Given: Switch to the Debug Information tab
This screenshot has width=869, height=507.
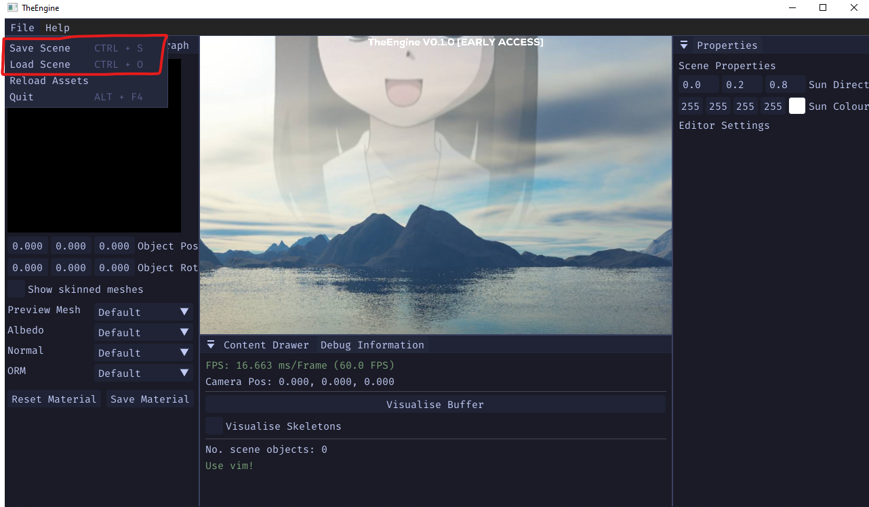Looking at the screenshot, I should 372,345.
